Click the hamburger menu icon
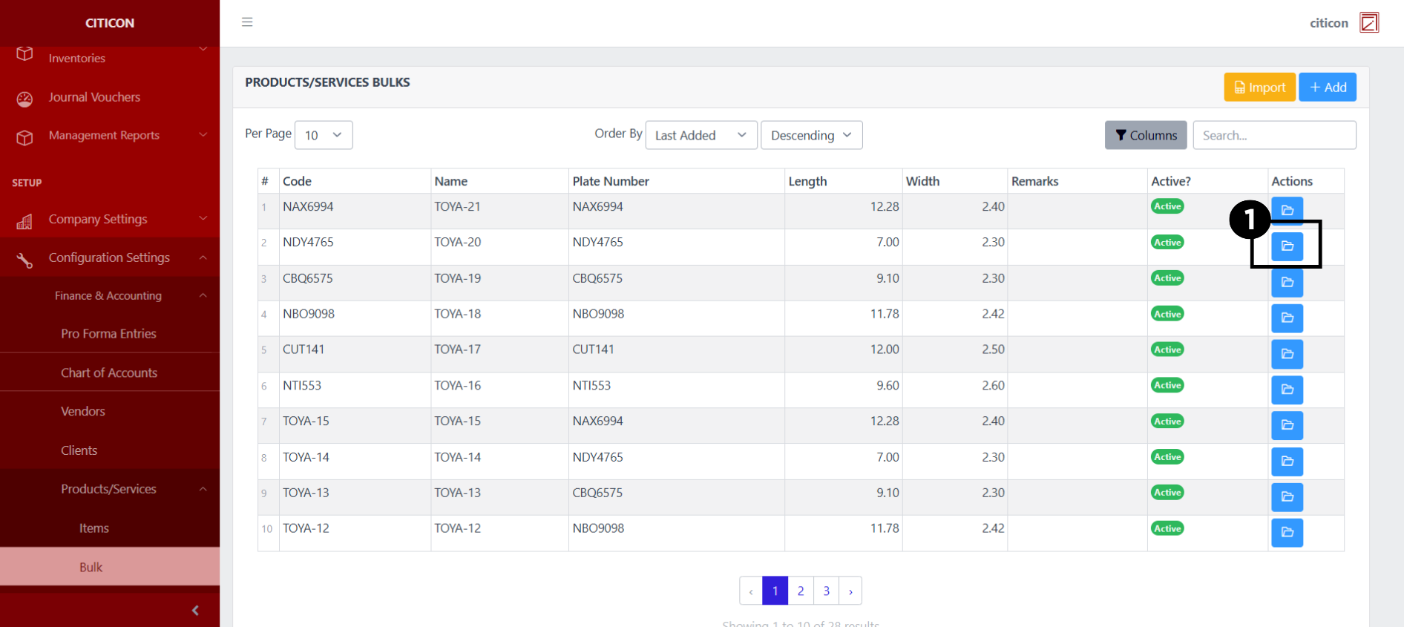The height and width of the screenshot is (627, 1404). point(247,22)
